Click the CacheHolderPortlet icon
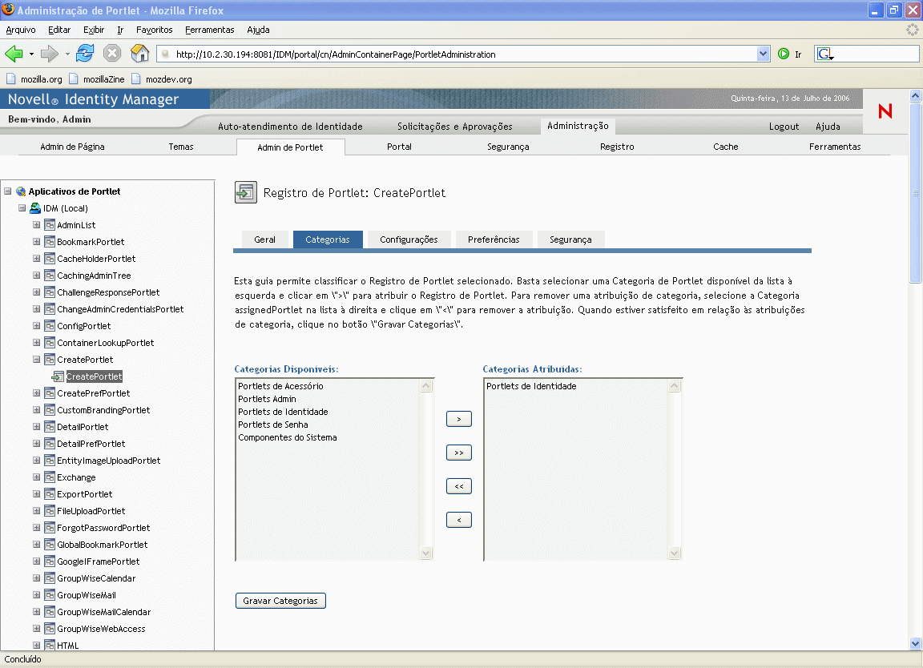This screenshot has height=668, width=923. click(50, 259)
